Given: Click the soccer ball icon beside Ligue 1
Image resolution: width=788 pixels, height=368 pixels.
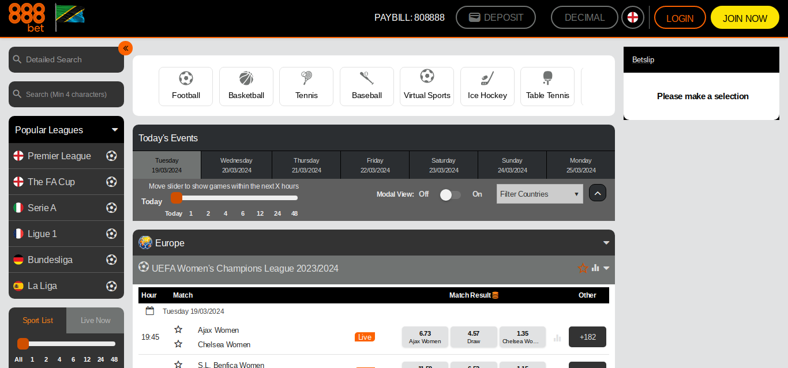Looking at the screenshot, I should [x=112, y=234].
